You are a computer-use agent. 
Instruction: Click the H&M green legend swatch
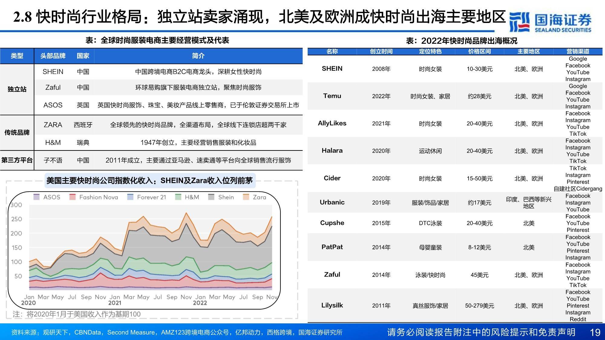pyautogui.click(x=178, y=197)
